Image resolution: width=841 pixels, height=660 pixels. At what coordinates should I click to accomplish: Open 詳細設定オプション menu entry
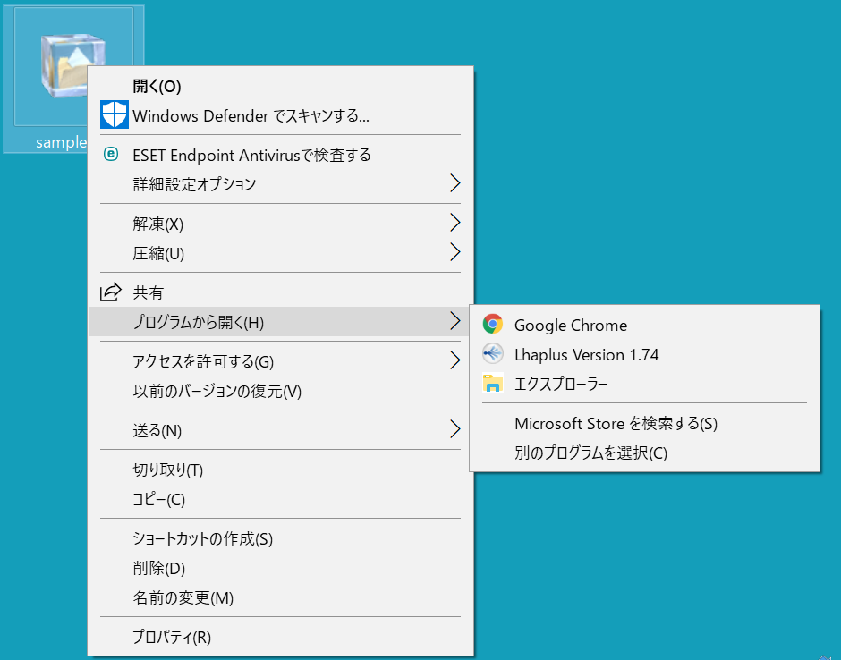click(x=280, y=184)
